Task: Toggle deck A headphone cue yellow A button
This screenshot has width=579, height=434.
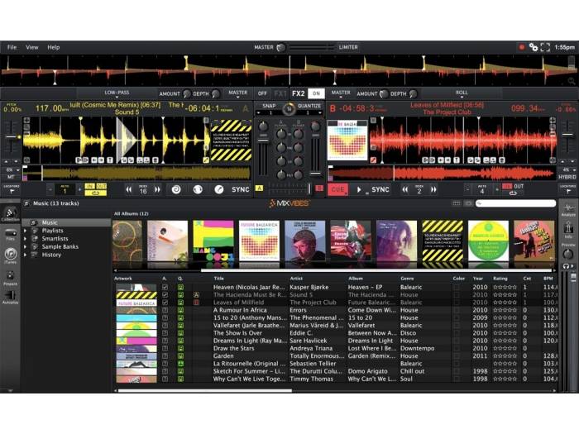Action: [259, 188]
